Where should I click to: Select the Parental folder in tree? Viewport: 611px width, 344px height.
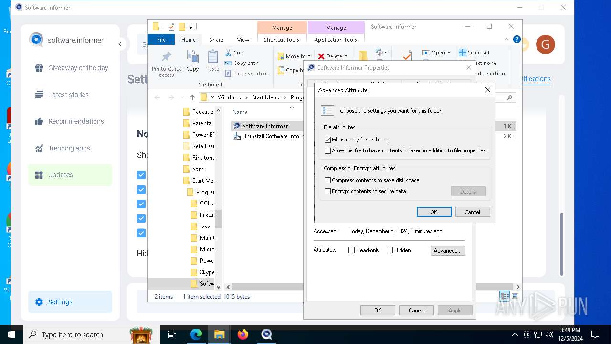pyautogui.click(x=199, y=123)
